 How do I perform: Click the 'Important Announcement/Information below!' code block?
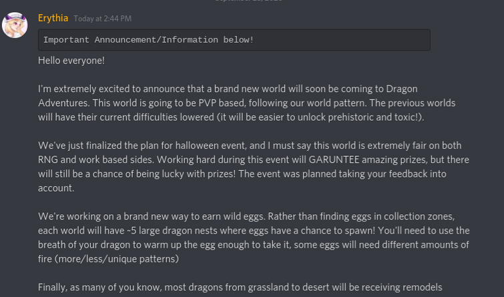(x=234, y=40)
